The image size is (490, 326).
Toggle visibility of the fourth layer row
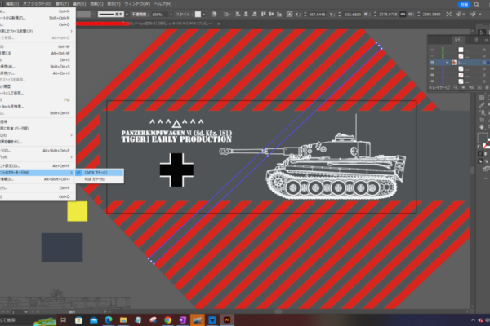coord(432,69)
